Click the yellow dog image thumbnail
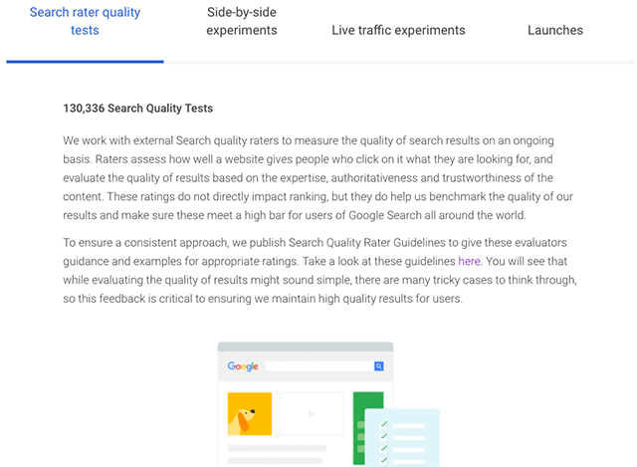The width and height of the screenshot is (637, 467). [249, 413]
